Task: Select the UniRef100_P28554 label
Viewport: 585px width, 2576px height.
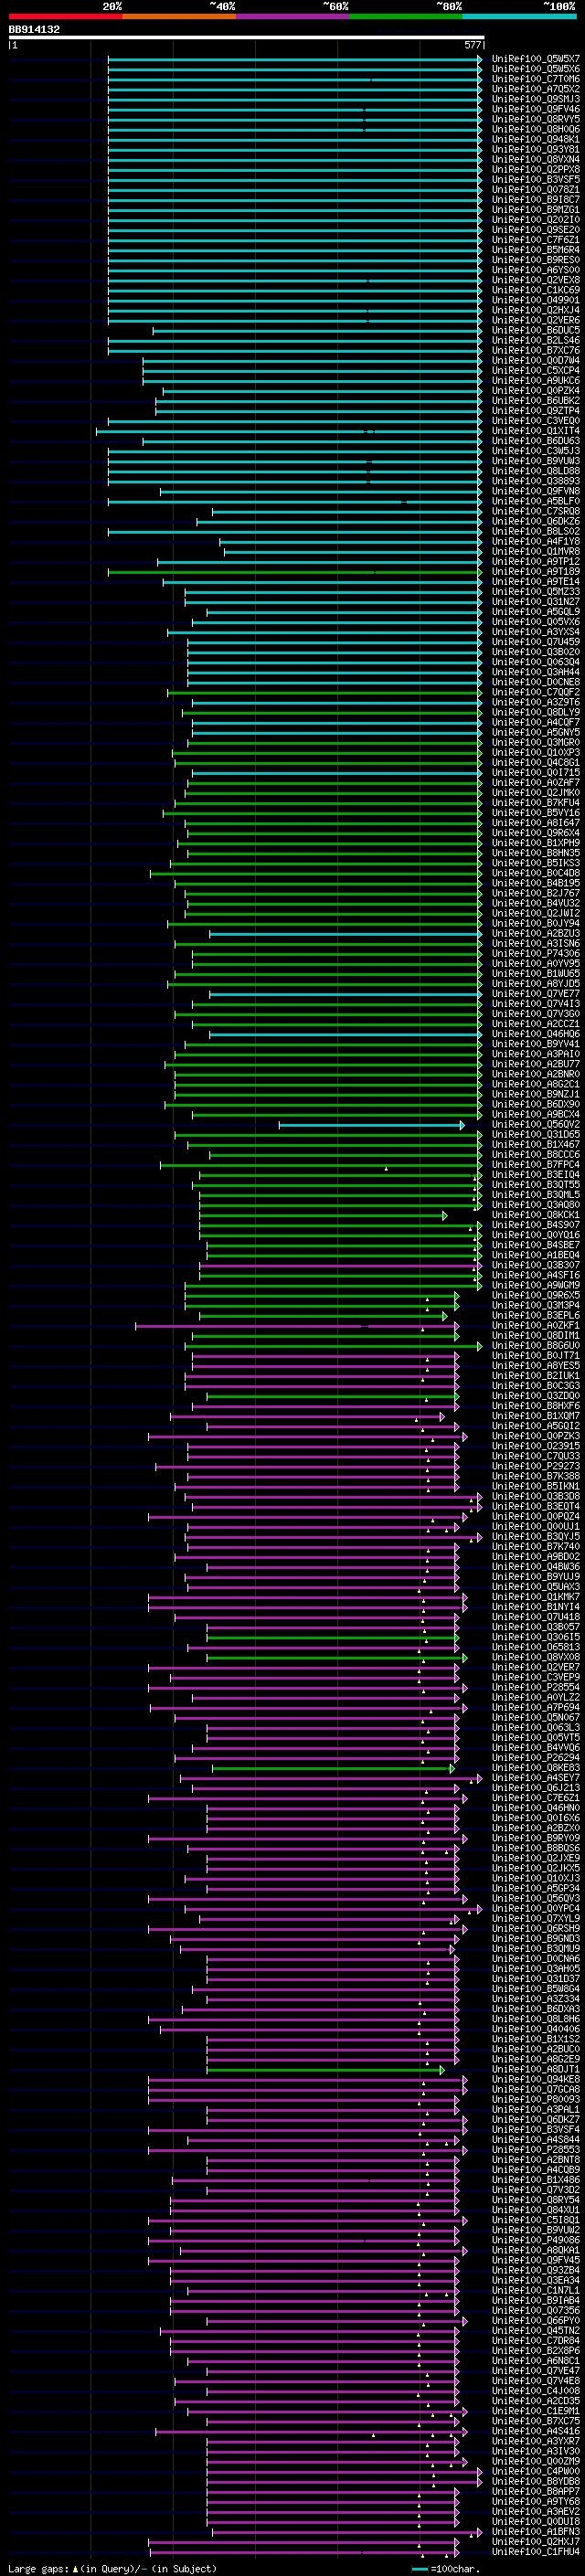Action: click(535, 1688)
